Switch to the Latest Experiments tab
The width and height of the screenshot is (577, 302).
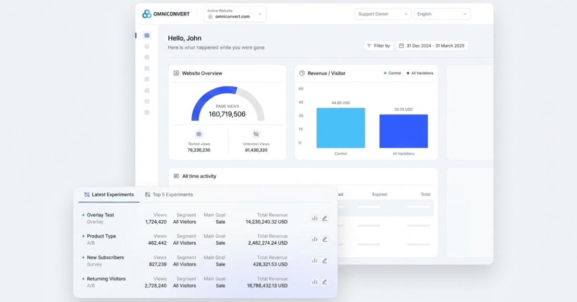click(109, 195)
